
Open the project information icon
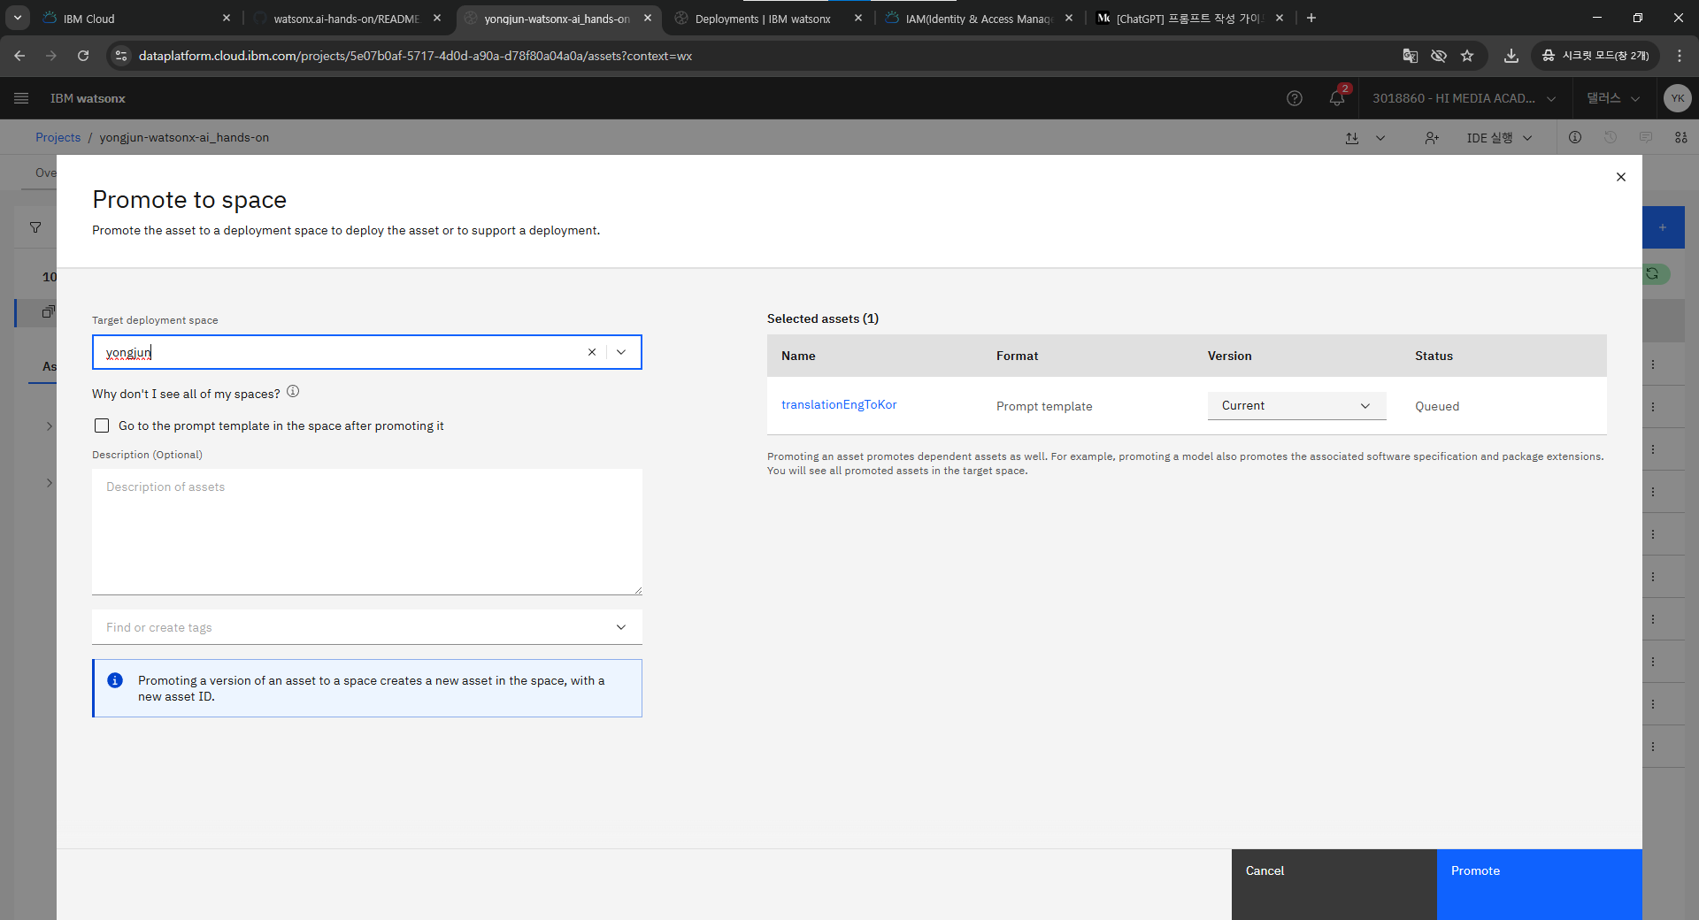coord(1575,137)
